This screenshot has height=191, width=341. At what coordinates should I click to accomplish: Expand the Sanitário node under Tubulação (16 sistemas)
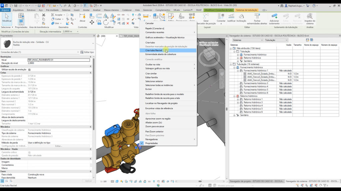(x=234, y=115)
